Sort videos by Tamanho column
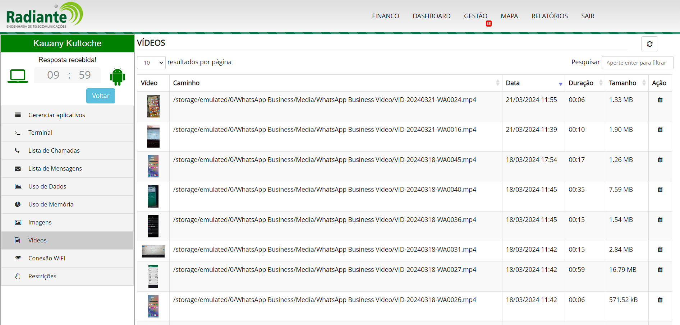 626,83
